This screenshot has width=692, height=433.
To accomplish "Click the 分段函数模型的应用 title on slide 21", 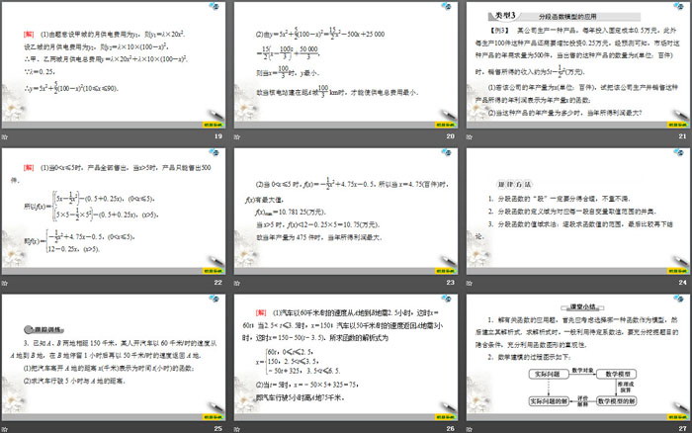I will tap(567, 17).
